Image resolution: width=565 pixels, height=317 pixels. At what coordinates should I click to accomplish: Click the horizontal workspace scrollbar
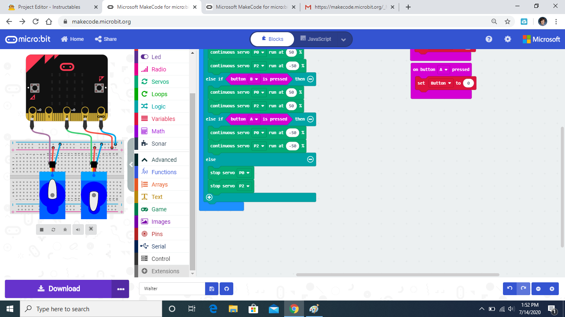point(397,274)
